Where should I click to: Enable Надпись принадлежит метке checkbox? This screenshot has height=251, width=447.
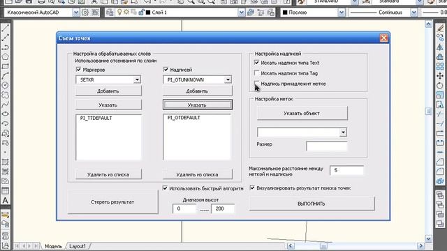pyautogui.click(x=256, y=84)
